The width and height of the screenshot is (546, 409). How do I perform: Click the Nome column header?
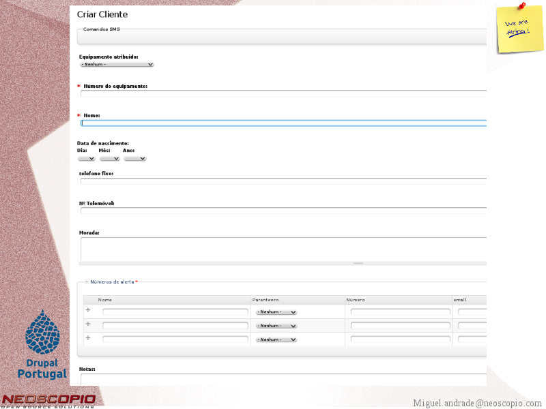[x=105, y=300]
